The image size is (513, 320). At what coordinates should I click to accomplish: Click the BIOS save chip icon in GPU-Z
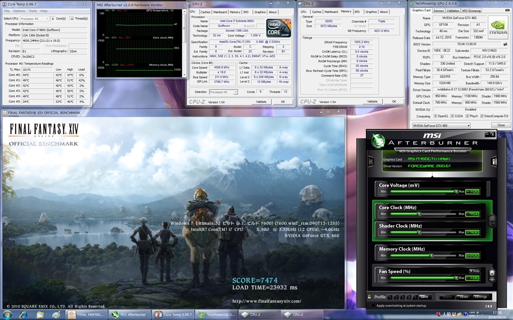(x=505, y=44)
